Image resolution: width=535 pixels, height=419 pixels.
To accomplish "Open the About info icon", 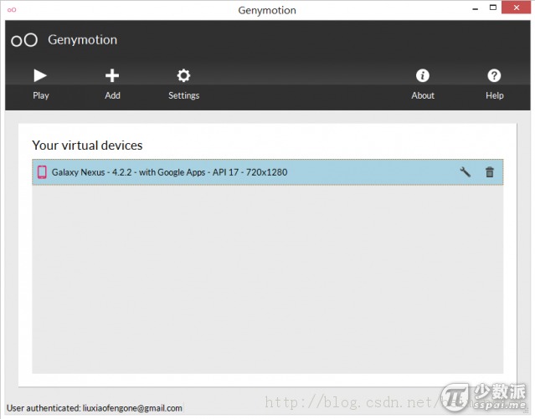I will pos(423,75).
